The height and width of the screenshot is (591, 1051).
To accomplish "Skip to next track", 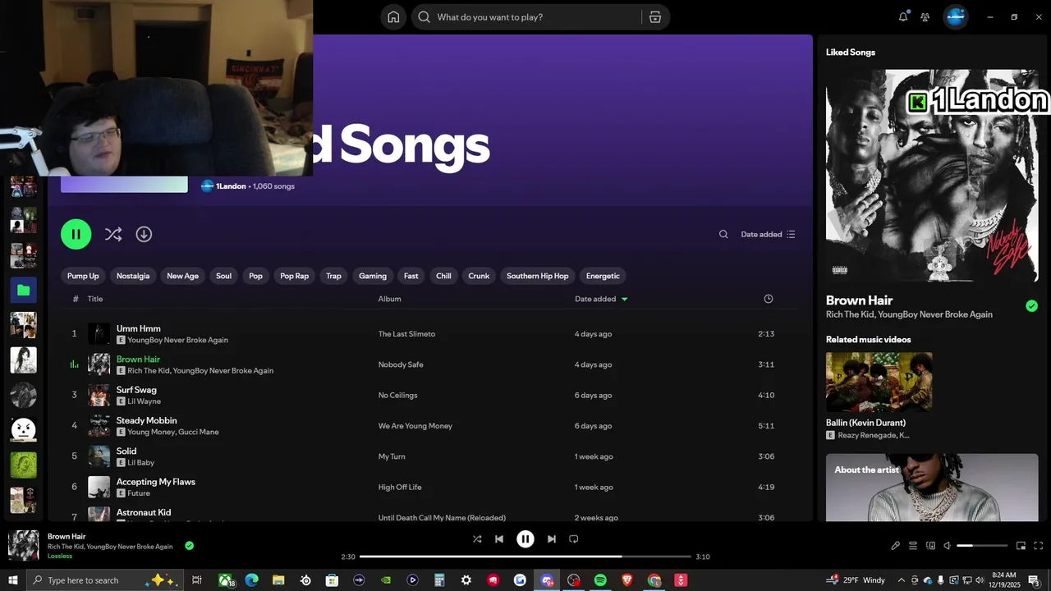I will [552, 539].
